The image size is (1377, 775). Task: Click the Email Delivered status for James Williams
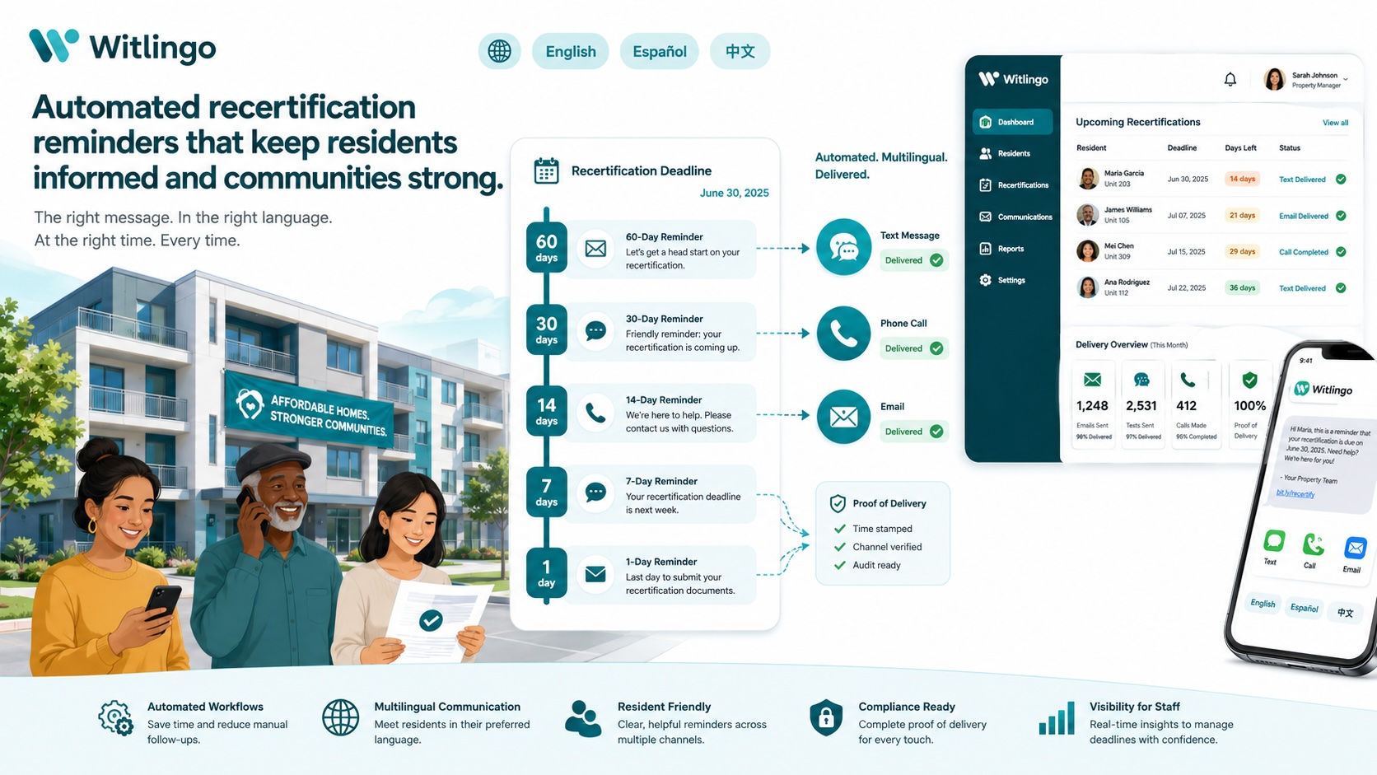(x=1304, y=216)
